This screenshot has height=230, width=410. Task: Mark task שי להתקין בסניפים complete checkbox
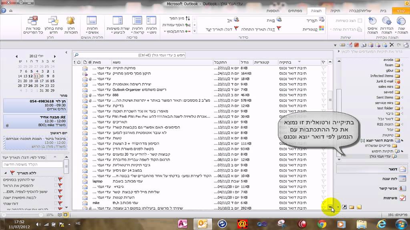56,180
